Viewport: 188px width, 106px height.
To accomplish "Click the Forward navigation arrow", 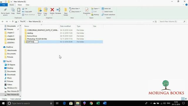I will [x=7, y=21].
